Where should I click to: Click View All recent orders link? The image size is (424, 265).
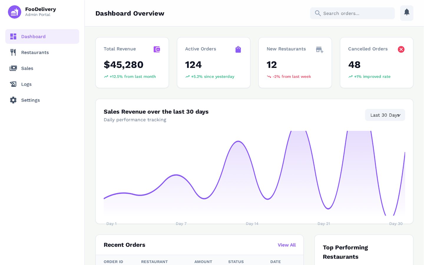click(x=286, y=245)
